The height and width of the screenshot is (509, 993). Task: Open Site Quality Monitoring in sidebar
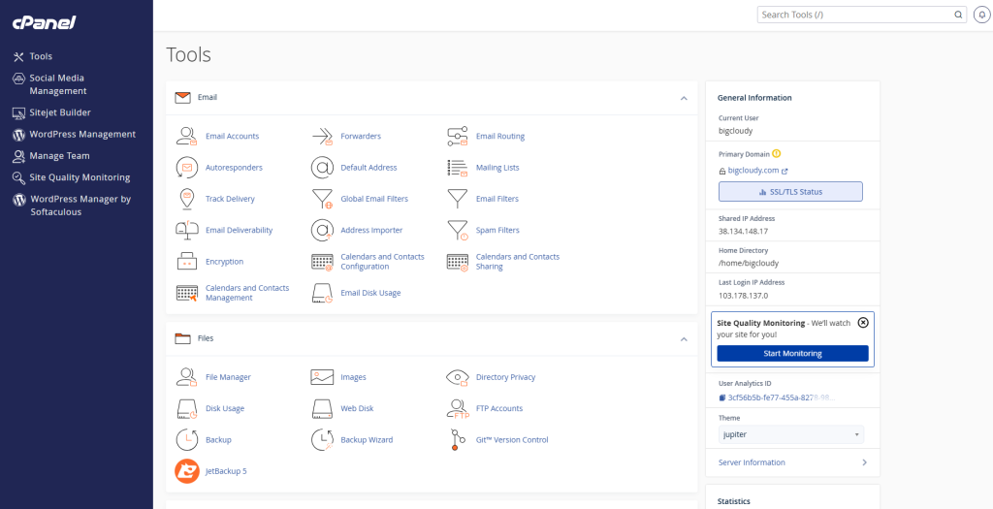click(72, 177)
